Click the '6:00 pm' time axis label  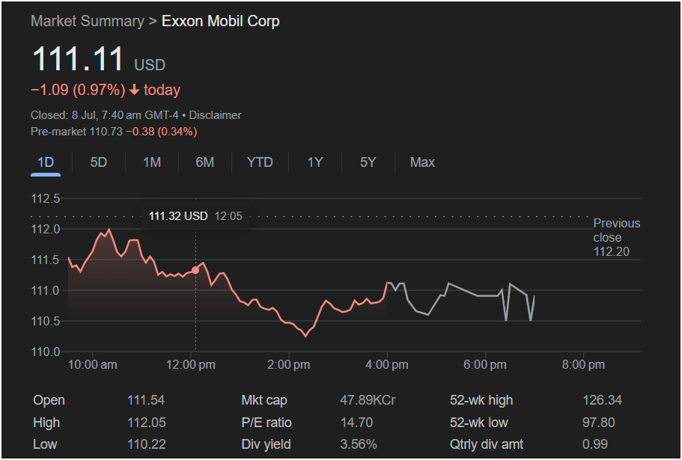tap(485, 364)
